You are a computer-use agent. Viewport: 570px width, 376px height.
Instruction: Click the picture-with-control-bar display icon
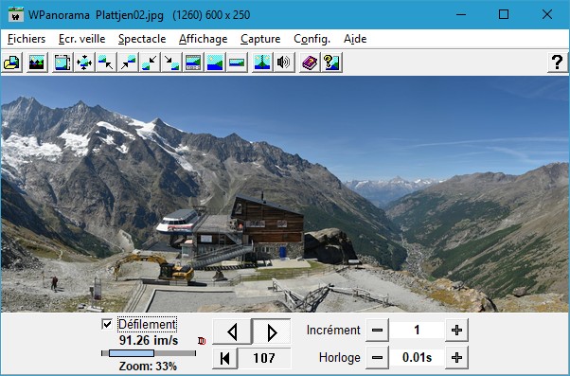pos(193,63)
